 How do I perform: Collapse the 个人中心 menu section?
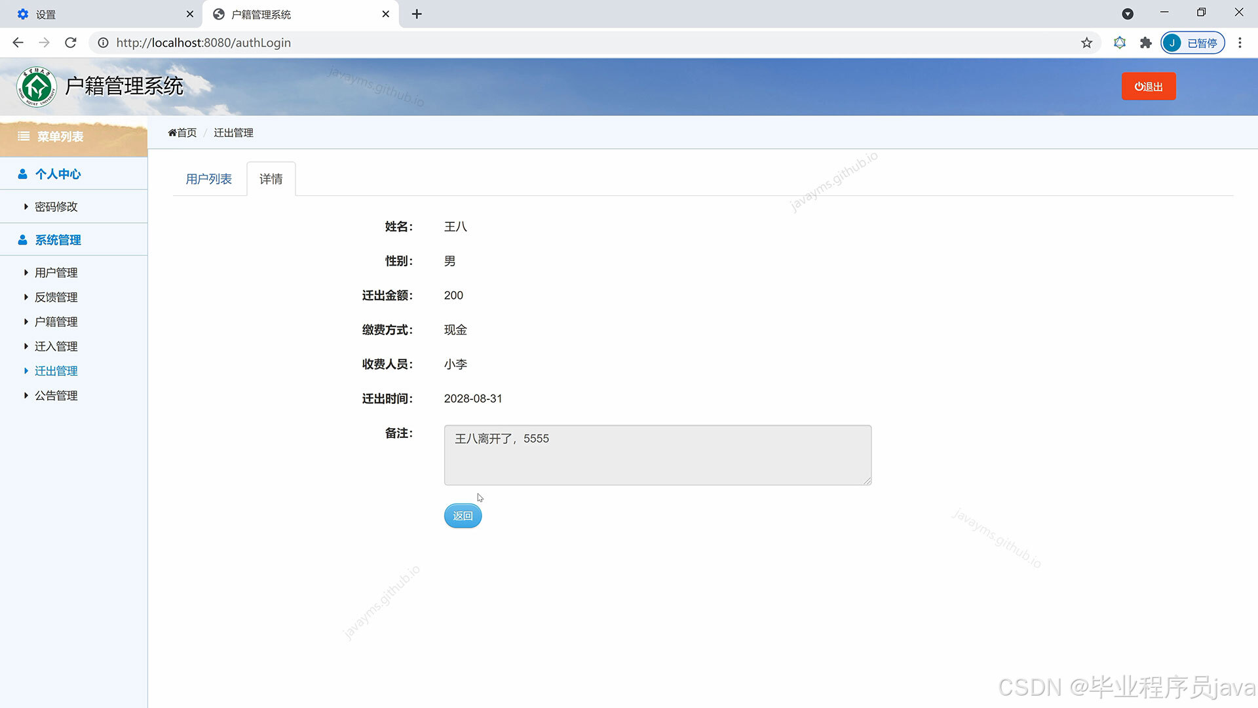pyautogui.click(x=73, y=174)
